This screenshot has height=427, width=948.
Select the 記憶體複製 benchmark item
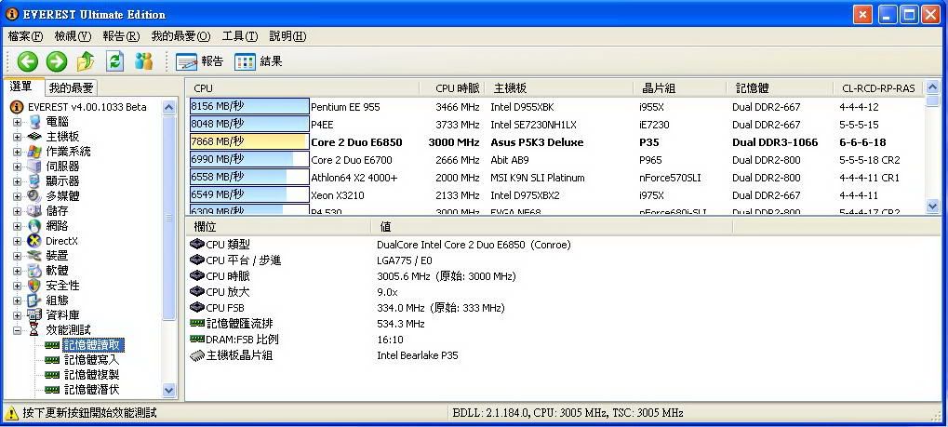92,375
